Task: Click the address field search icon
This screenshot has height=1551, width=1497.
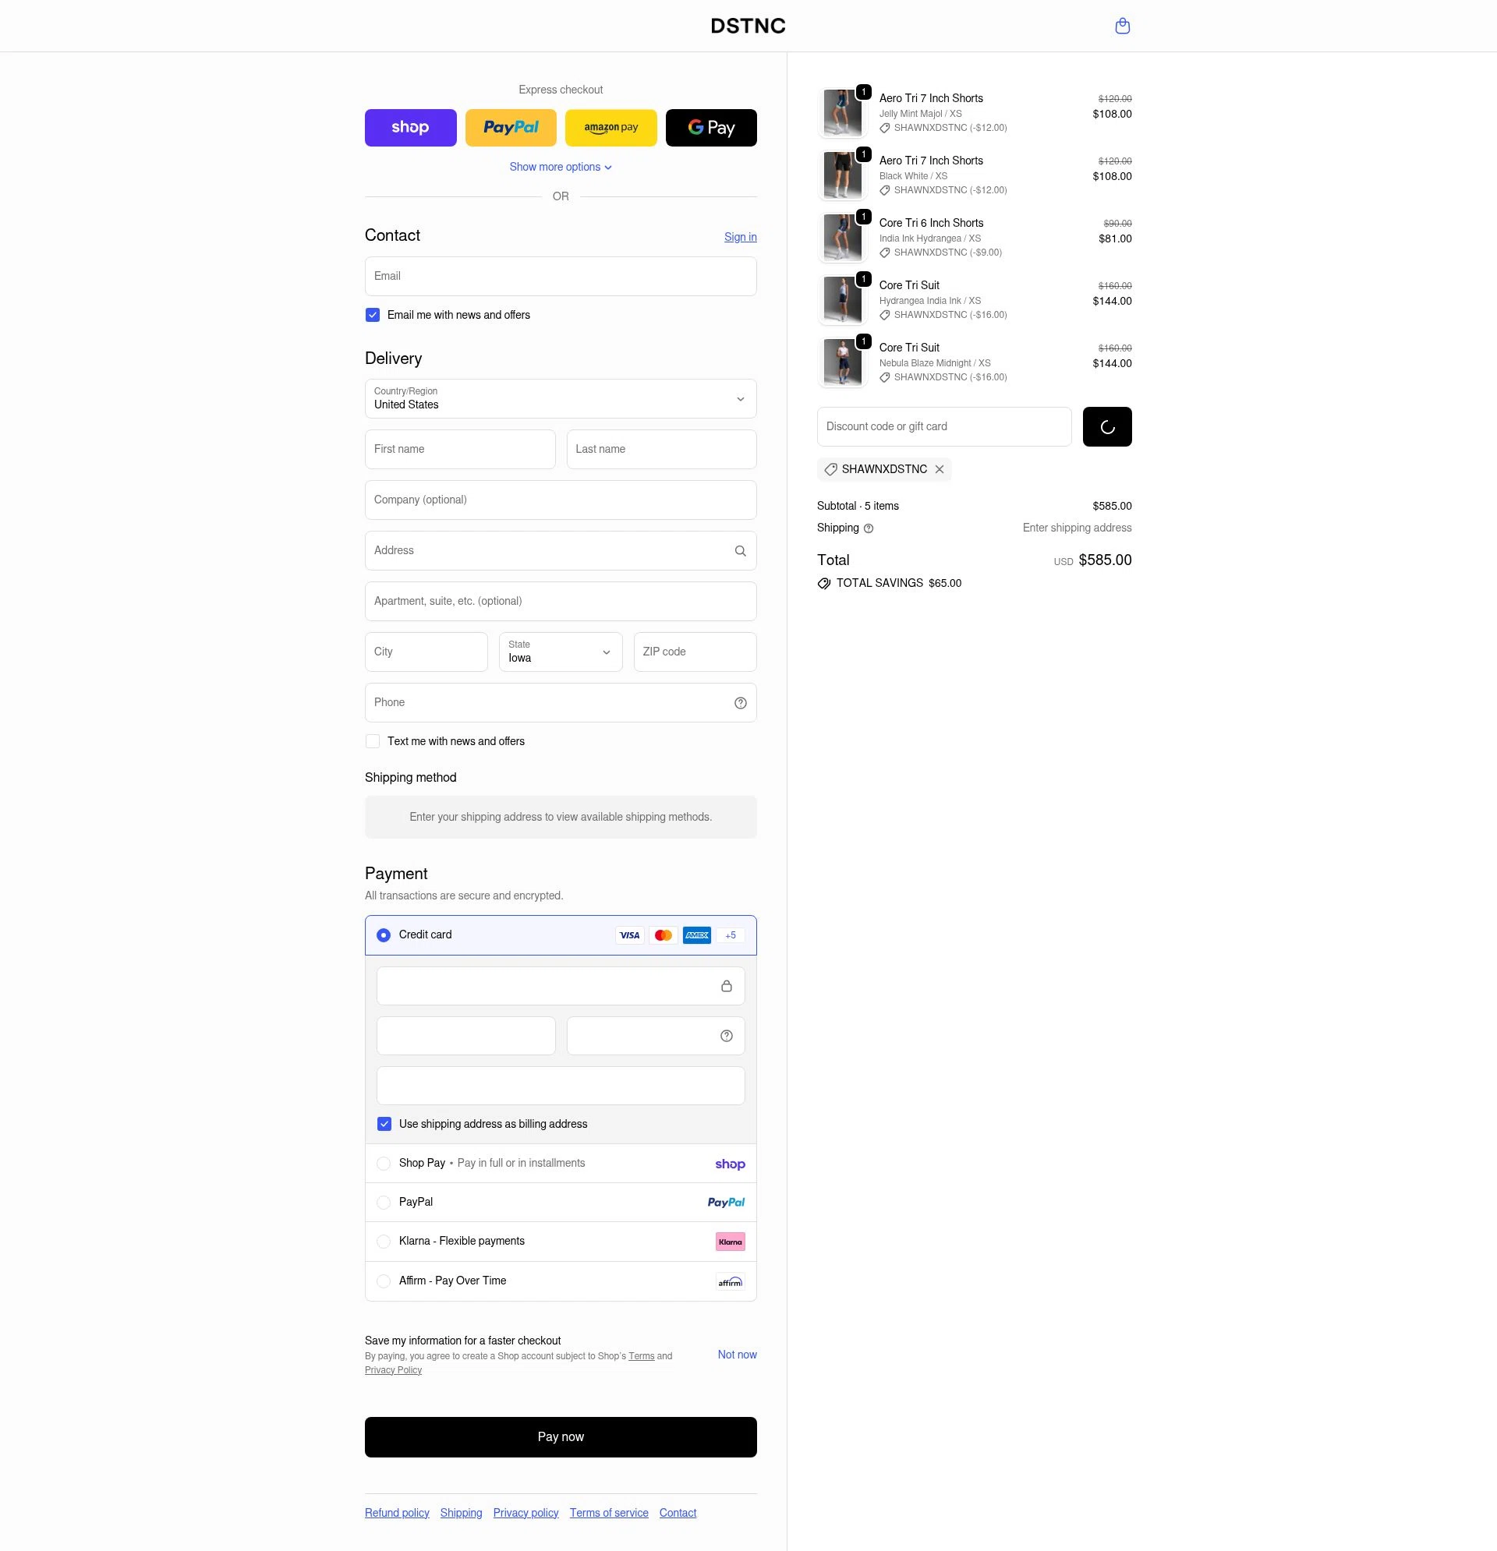Action: (x=739, y=550)
